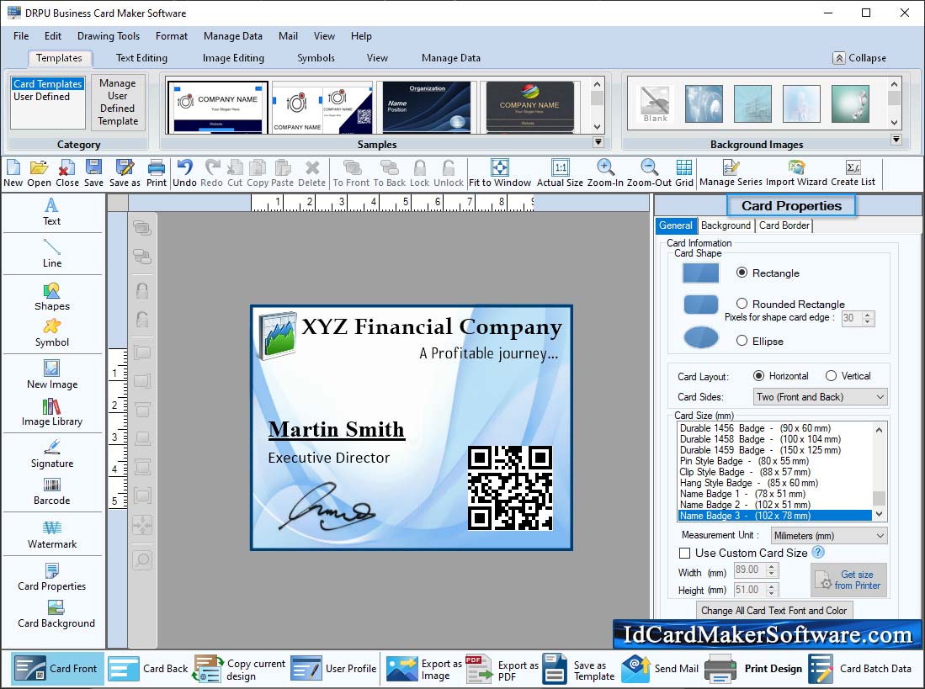Add a Signature element
925x689 pixels.
point(52,453)
